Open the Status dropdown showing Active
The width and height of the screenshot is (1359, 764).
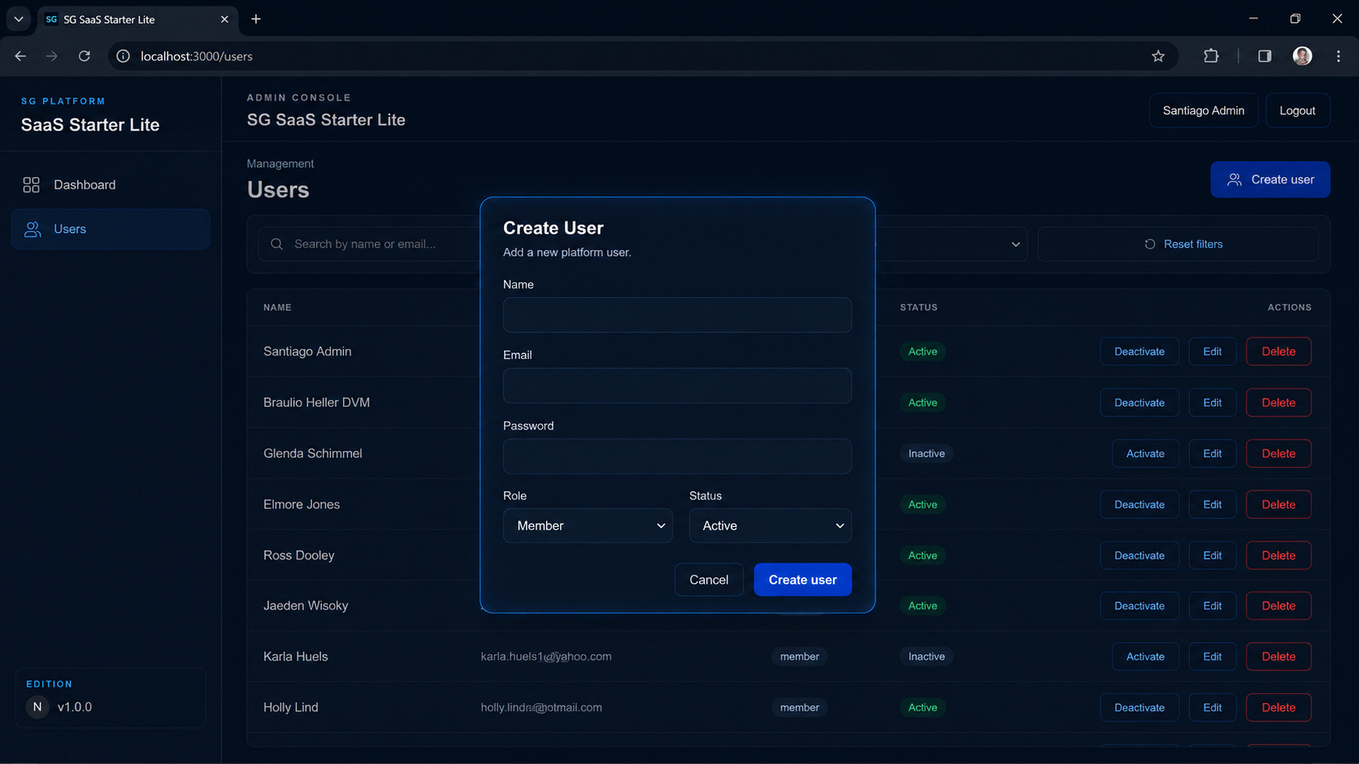771,525
